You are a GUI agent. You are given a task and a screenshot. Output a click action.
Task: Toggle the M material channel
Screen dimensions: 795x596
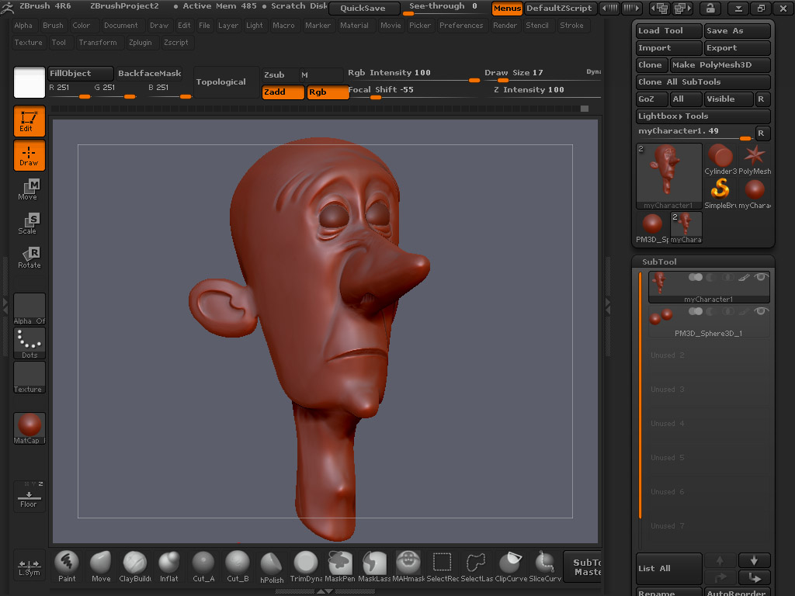[321, 75]
